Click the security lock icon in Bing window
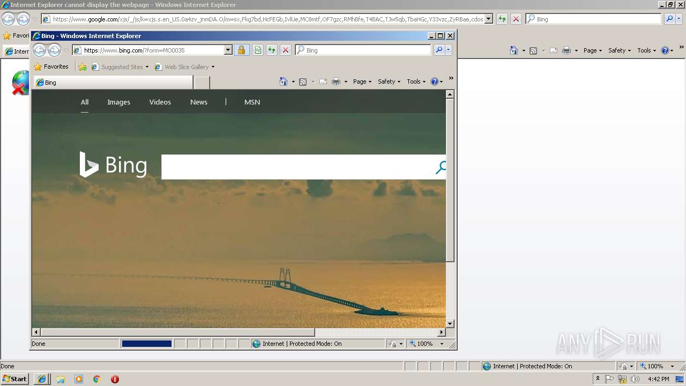686x386 pixels. (x=241, y=50)
